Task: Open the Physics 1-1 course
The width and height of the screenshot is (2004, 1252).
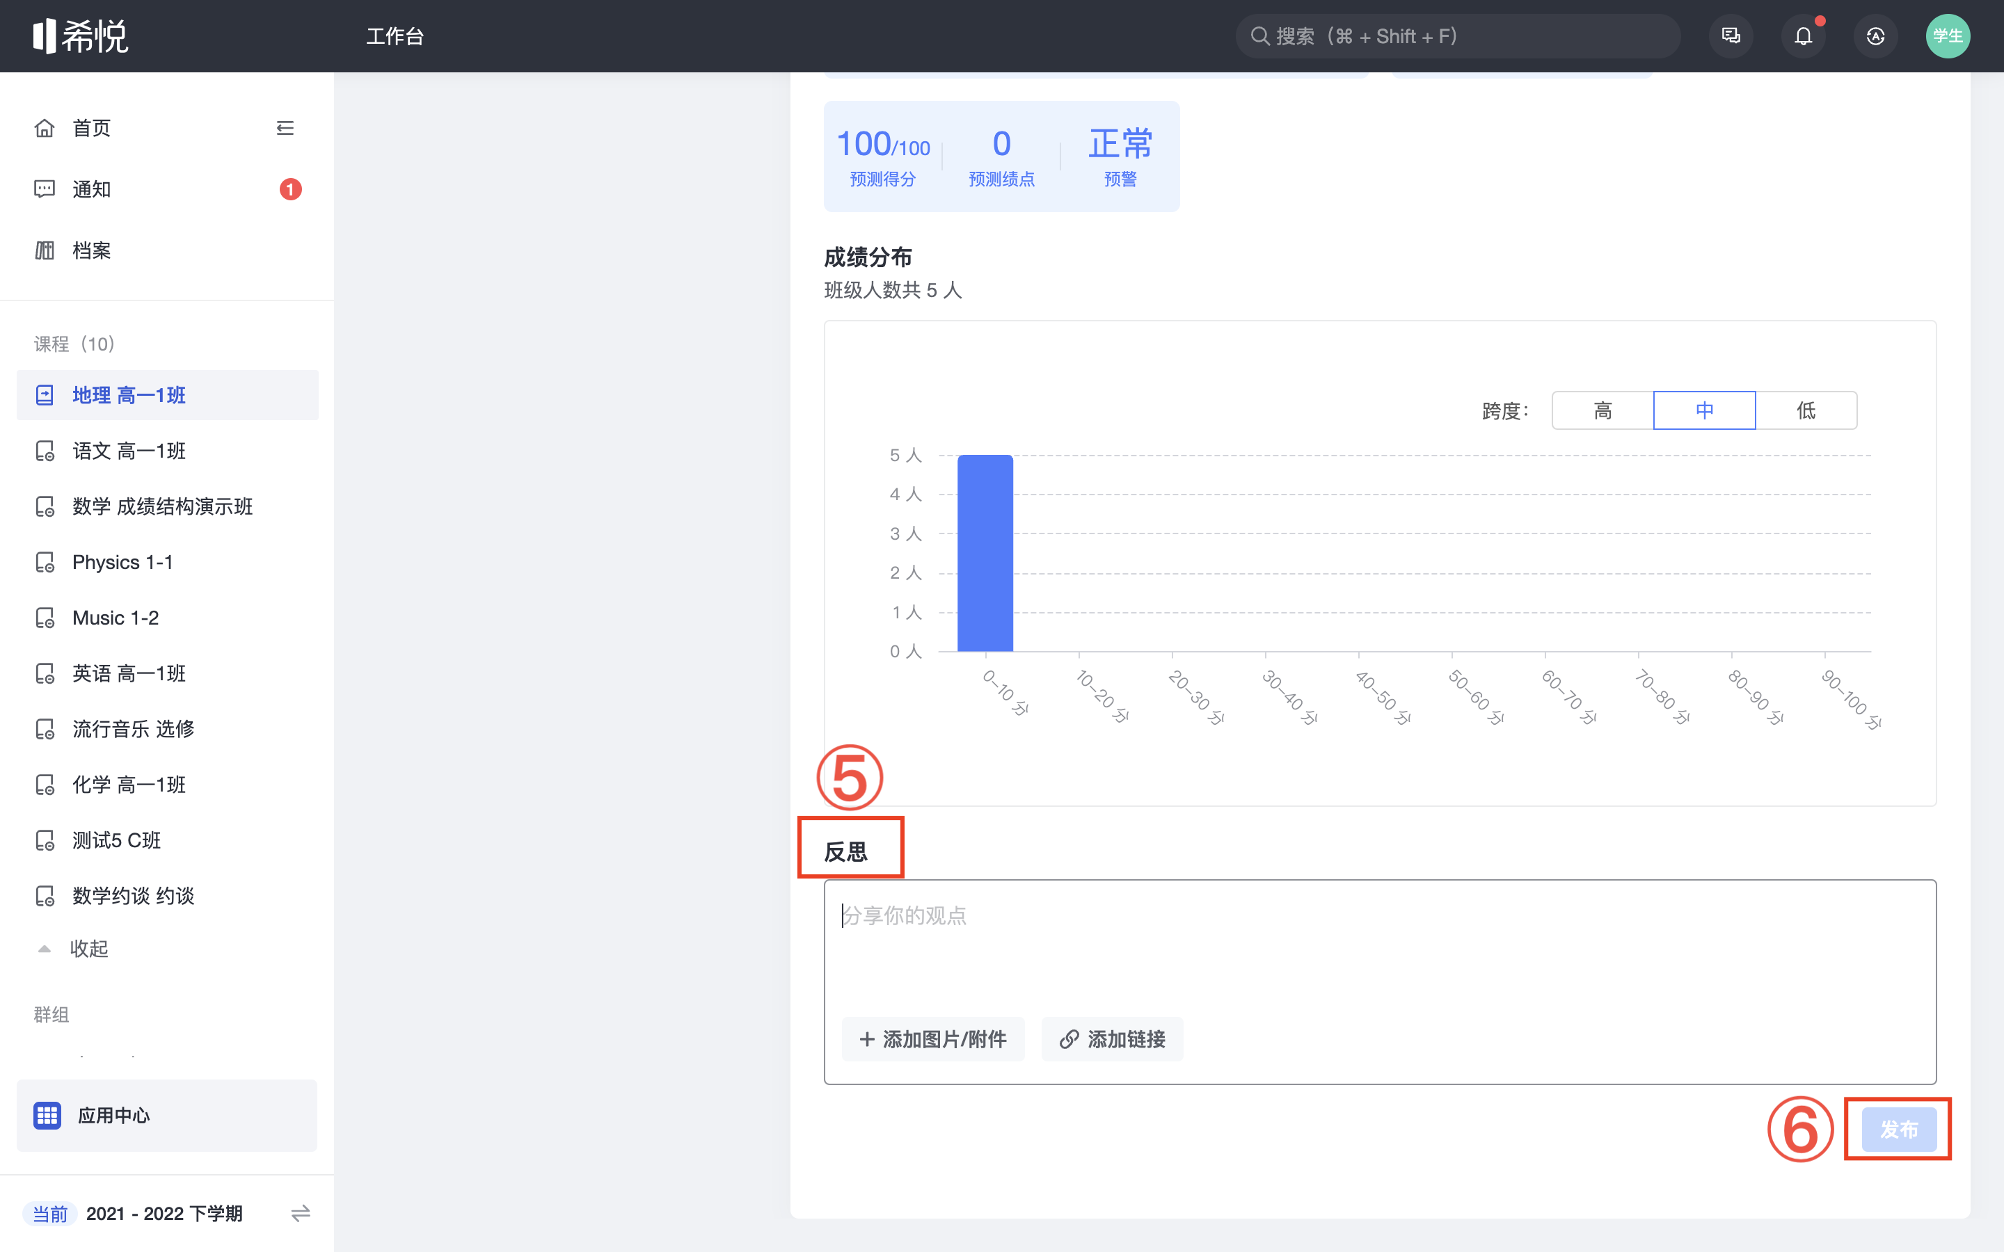Action: pyautogui.click(x=122, y=562)
